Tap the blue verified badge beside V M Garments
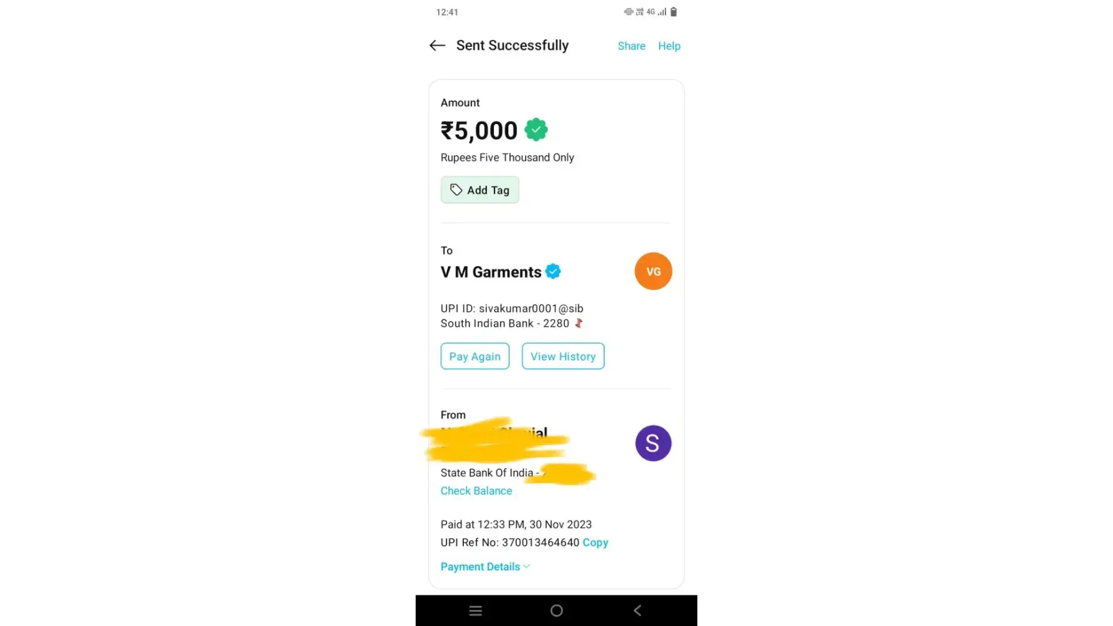 [553, 271]
